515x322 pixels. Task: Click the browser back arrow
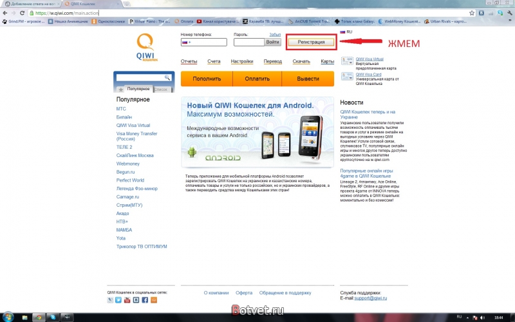[x=5, y=13]
